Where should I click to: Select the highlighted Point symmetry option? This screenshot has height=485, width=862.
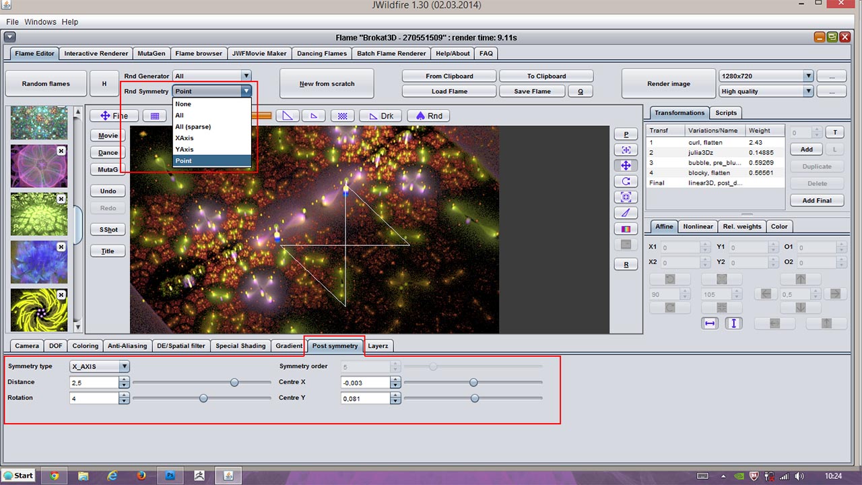[x=212, y=161]
